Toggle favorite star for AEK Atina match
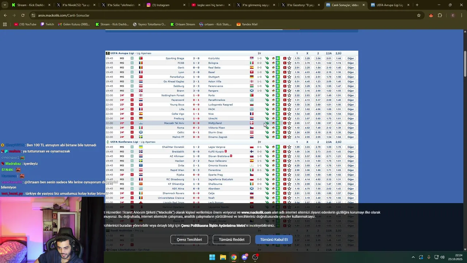The height and width of the screenshot is (263, 467). pyautogui.click(x=289, y=189)
